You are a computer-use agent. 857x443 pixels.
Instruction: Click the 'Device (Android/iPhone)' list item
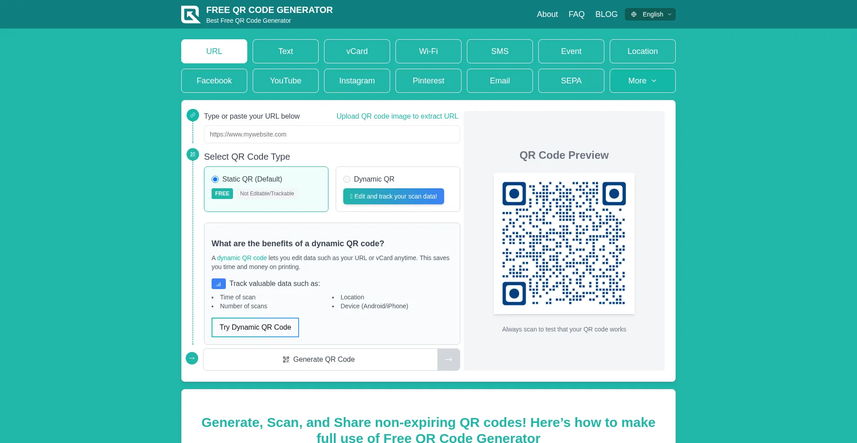[x=374, y=306]
